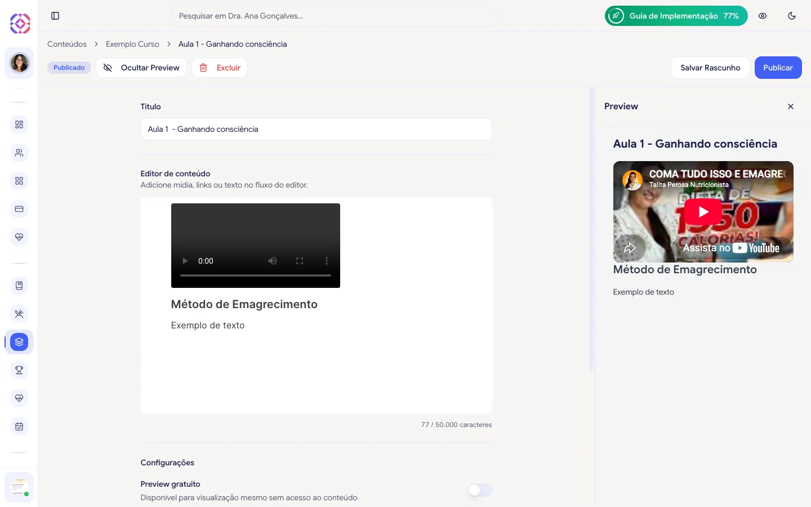811x507 pixels.
Task: Open the users section icon in sidebar
Action: click(19, 153)
